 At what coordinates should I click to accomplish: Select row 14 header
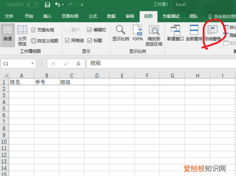click(4, 168)
